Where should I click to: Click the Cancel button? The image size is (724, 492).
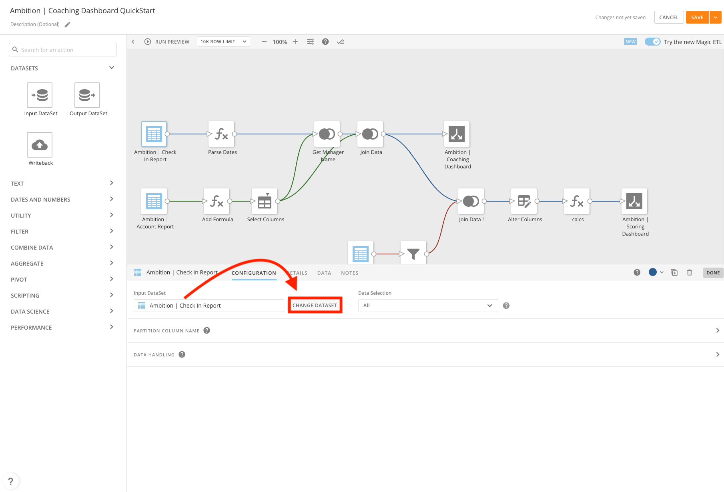pyautogui.click(x=669, y=17)
